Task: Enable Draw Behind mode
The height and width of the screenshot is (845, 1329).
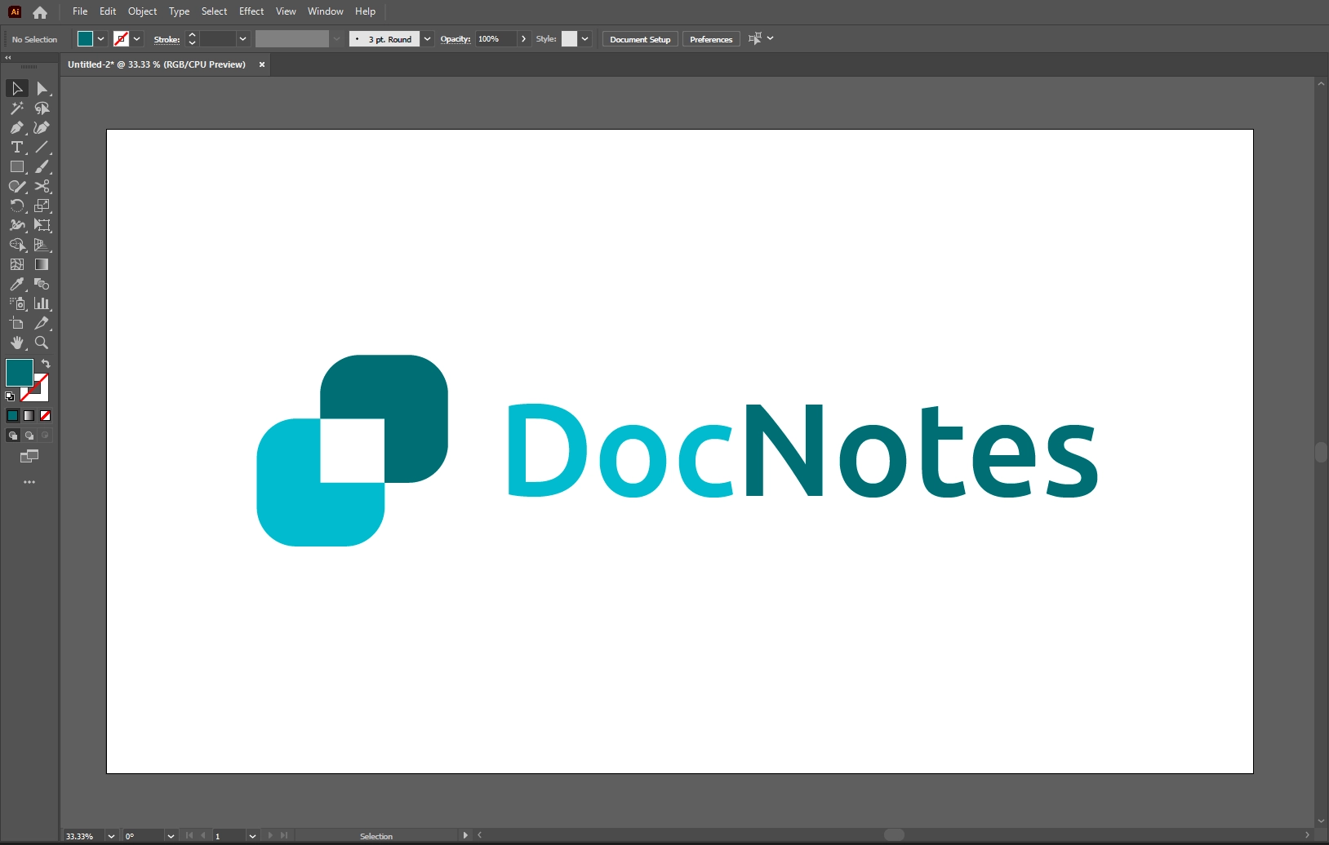Action: click(29, 436)
